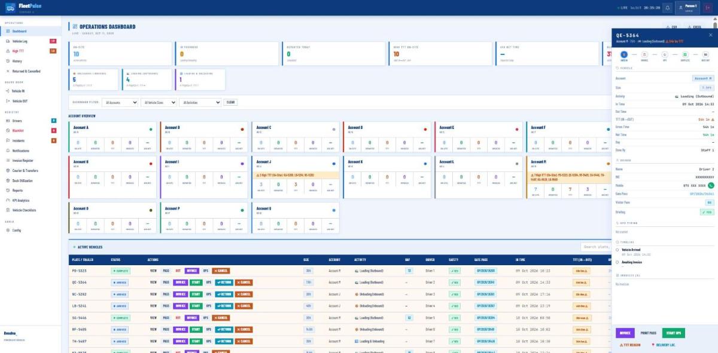Click the Vehicle OUT icon in sidebar
Viewport: 718px width, 353px height.
pyautogui.click(x=8, y=101)
